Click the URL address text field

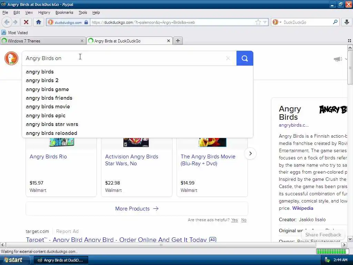172,22
